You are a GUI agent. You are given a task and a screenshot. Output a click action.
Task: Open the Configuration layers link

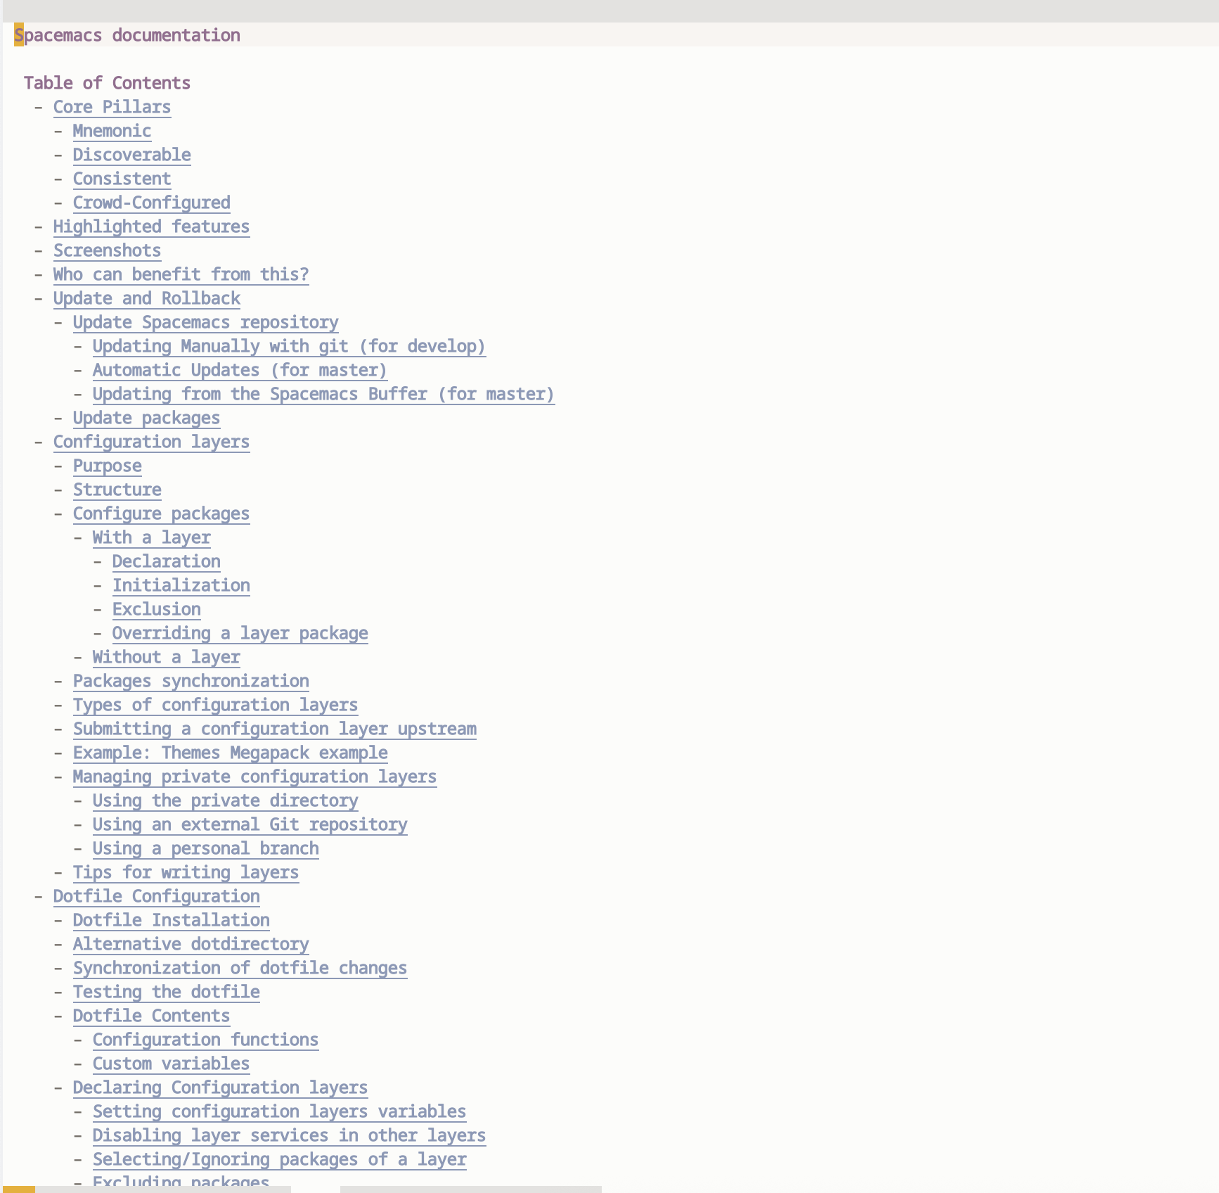pos(151,442)
